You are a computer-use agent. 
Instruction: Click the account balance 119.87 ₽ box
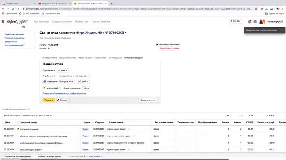click(236, 22)
